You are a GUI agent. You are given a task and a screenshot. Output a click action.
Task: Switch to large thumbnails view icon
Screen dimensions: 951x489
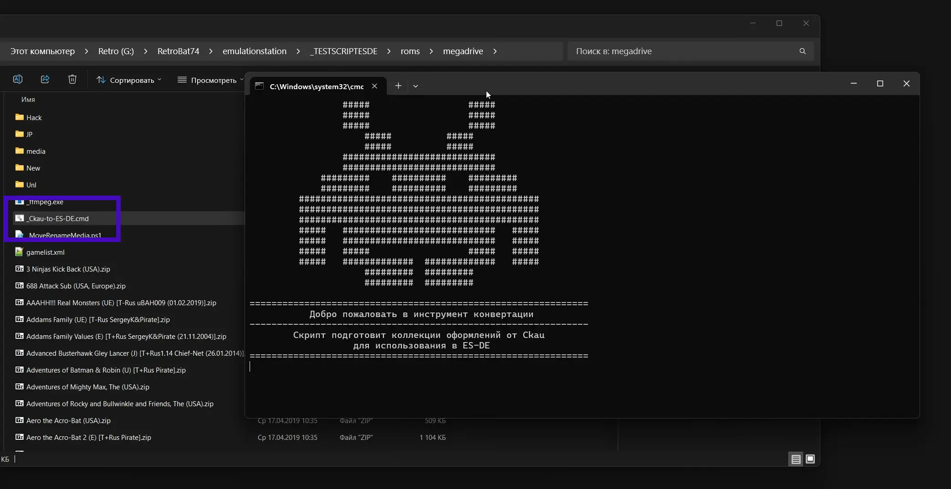[810, 459]
